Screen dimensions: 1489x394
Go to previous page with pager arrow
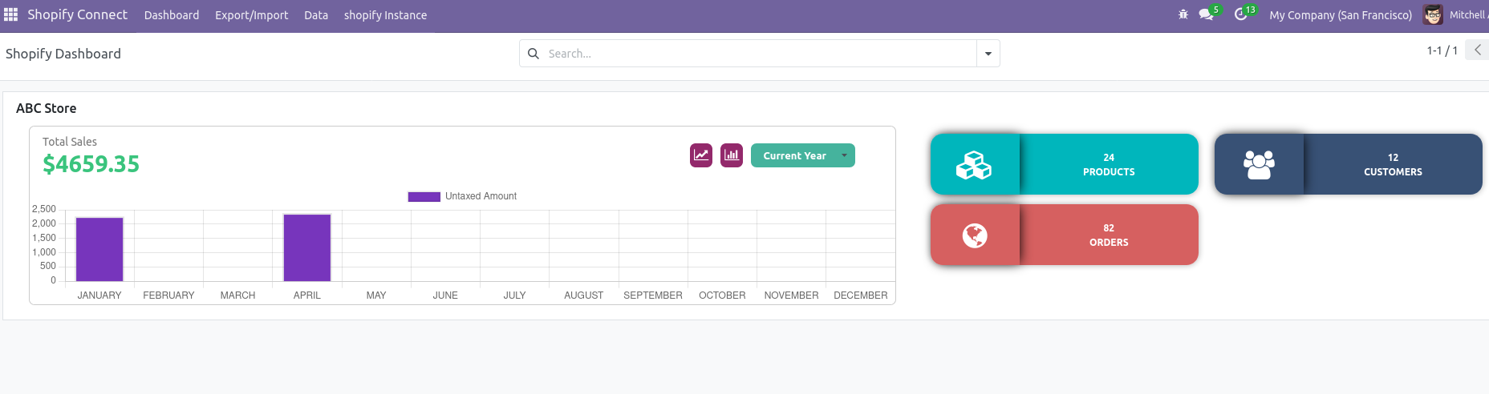coord(1477,50)
